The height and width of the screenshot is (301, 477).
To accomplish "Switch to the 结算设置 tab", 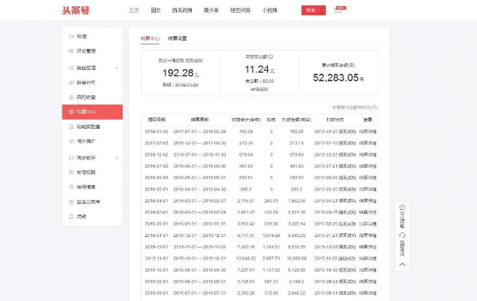I will point(178,38).
